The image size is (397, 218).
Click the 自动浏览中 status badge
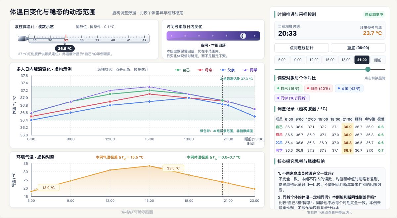coord(374,15)
